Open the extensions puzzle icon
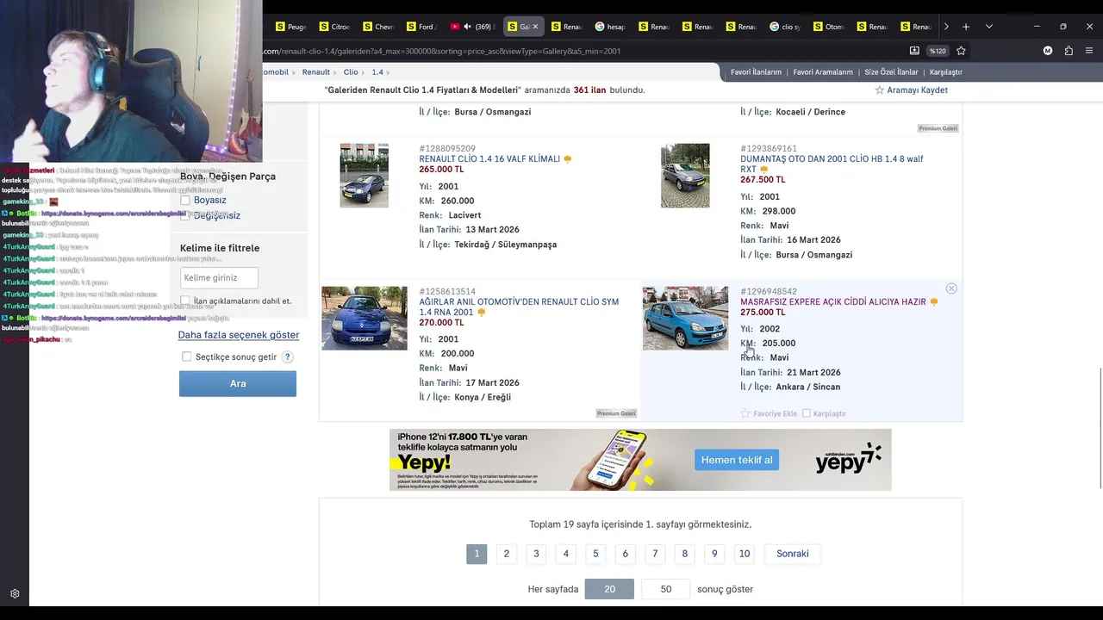 pyautogui.click(x=1069, y=51)
